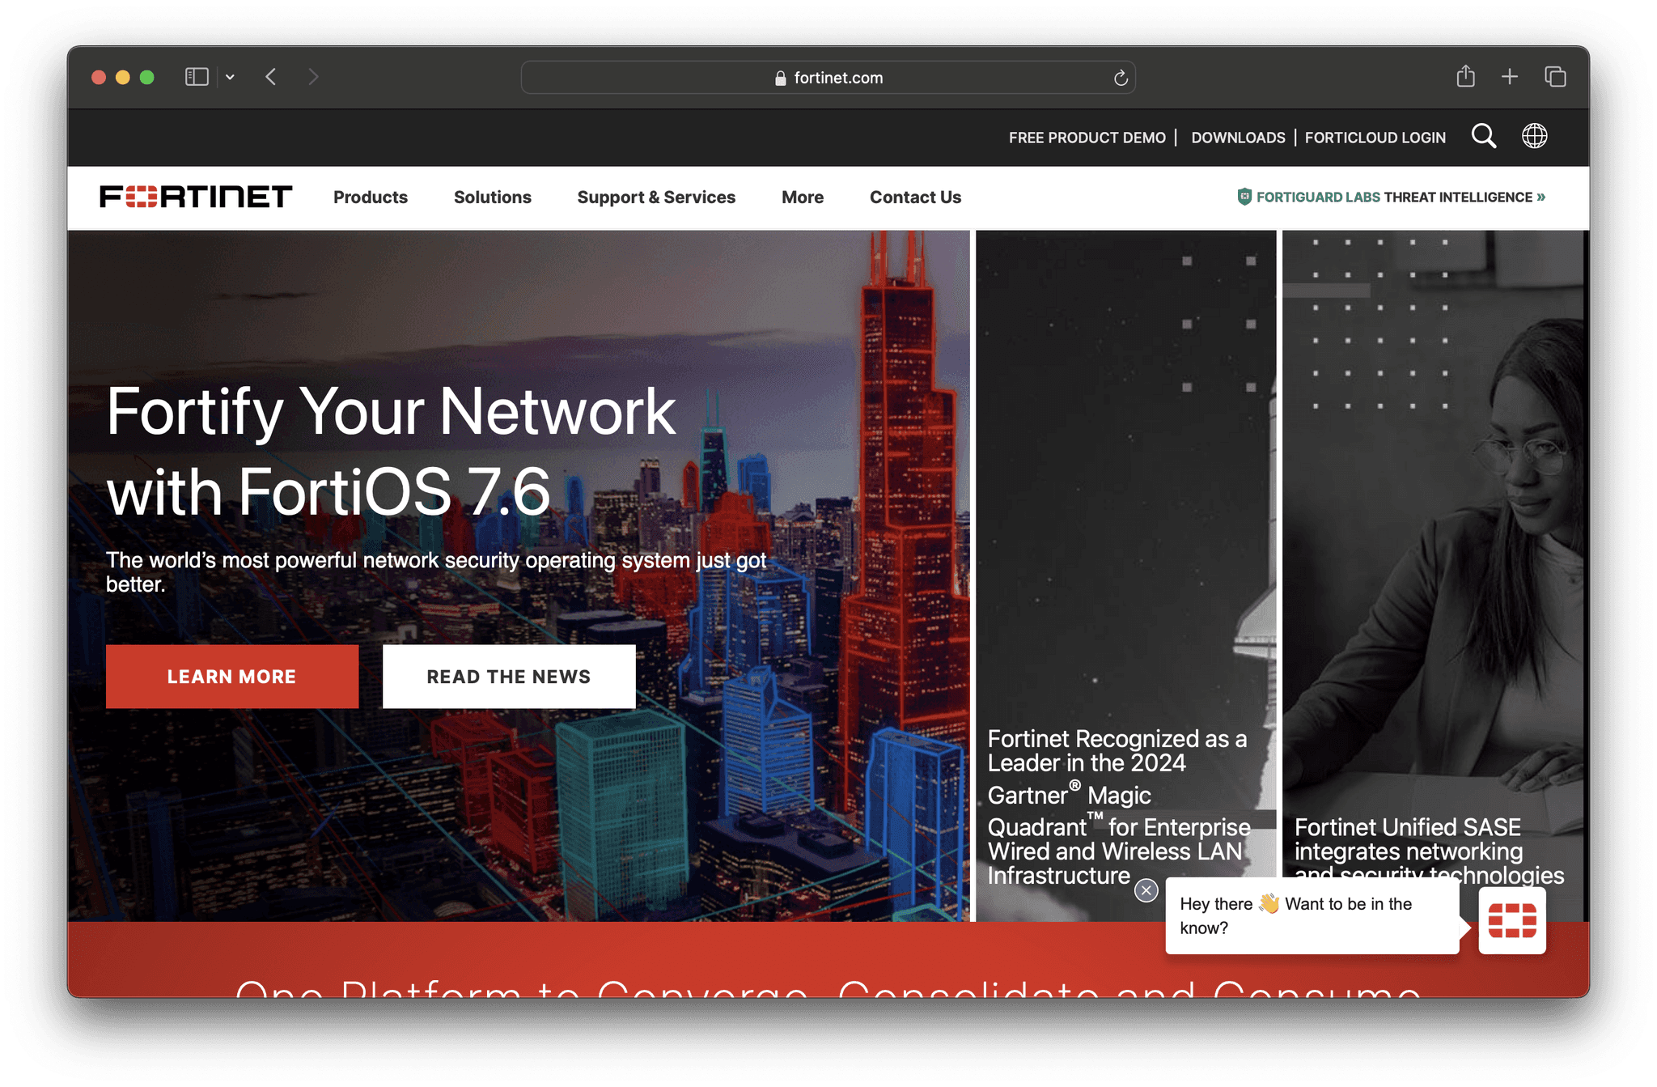Toggle the Safari sidebar
The height and width of the screenshot is (1087, 1657).
click(x=197, y=76)
